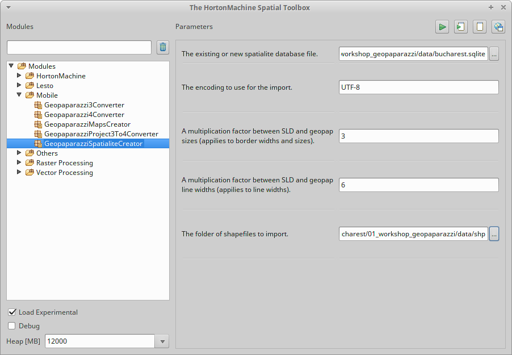Viewport: 512px width, 355px height.
Task: Expand the HortonMachine tree node
Action: coord(19,76)
